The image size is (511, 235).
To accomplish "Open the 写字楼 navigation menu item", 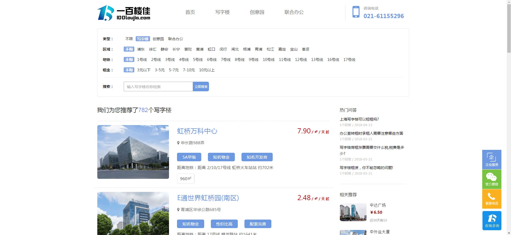I will click(222, 12).
